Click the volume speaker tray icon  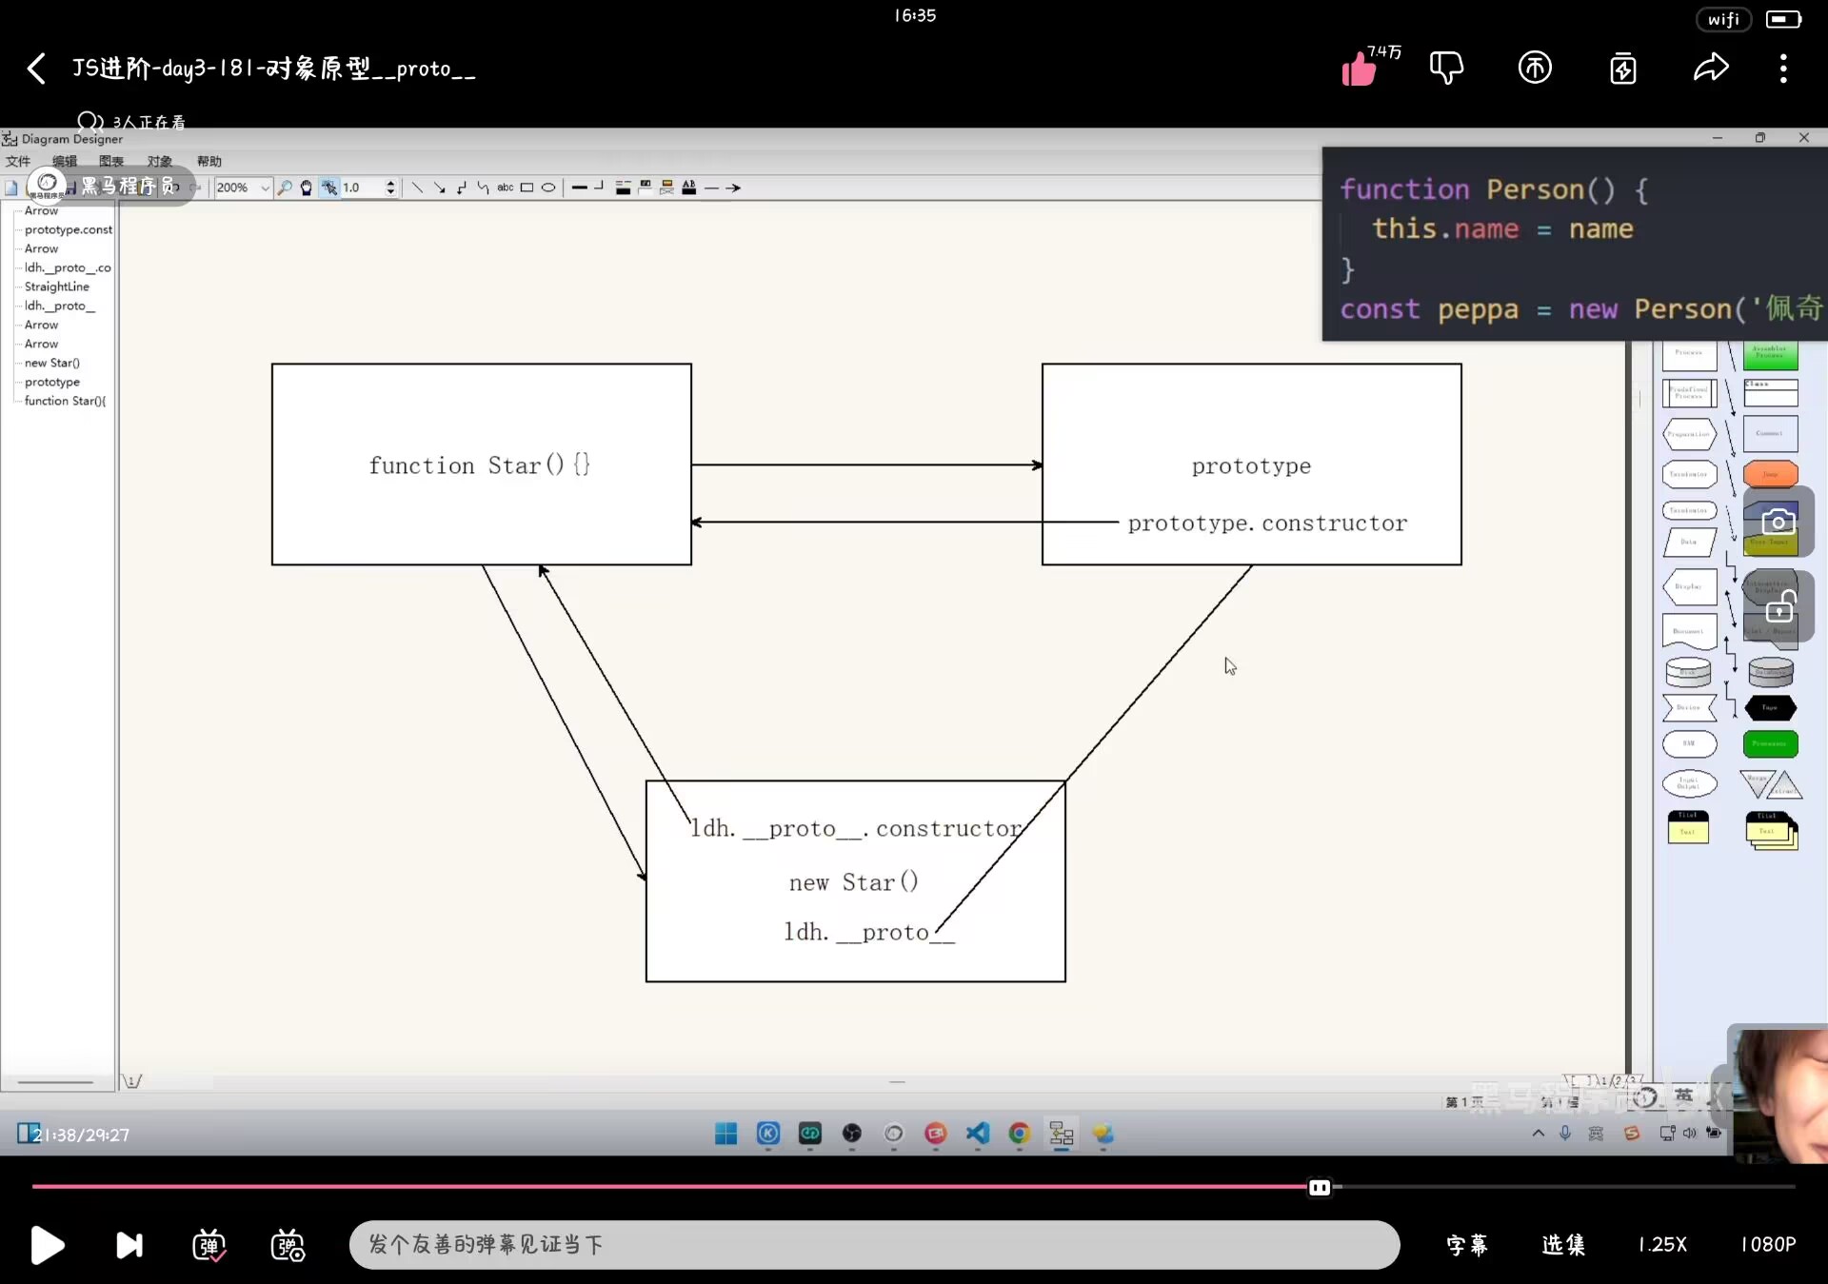click(1690, 1133)
